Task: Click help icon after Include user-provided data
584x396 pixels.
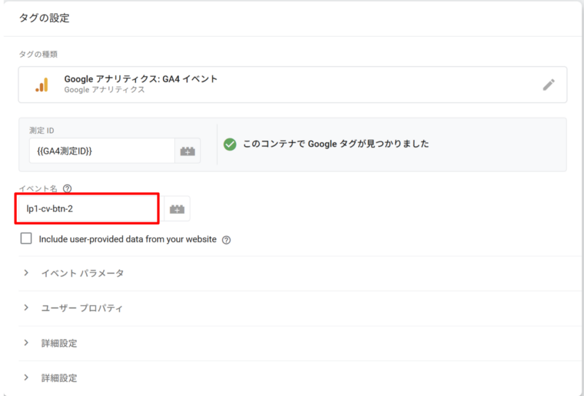Action: tap(226, 240)
